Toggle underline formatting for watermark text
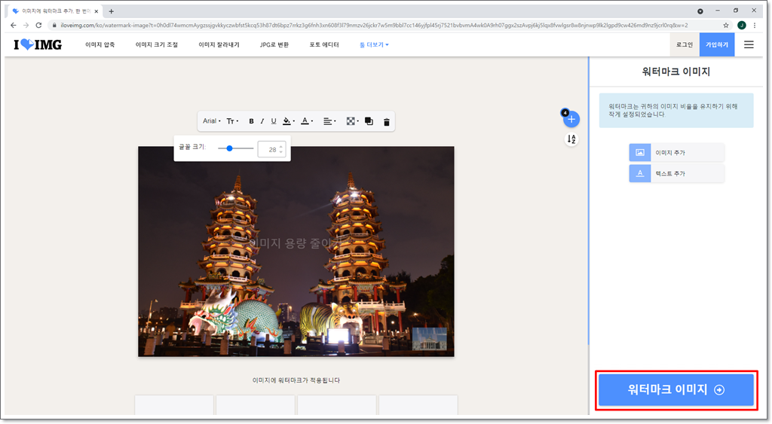The height and width of the screenshot is (424, 772). tap(274, 121)
